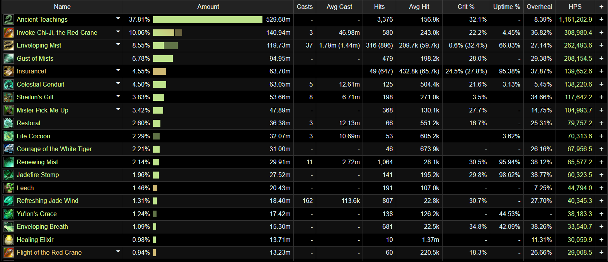Click the Ancient Teachings amount bar
608x262 pixels.
point(208,20)
